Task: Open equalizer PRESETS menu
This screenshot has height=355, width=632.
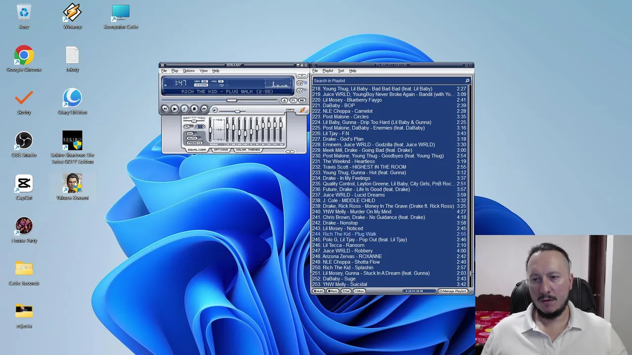Action: pos(195,143)
